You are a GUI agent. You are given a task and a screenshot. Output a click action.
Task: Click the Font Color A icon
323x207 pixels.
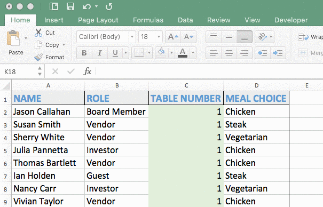click(182, 53)
